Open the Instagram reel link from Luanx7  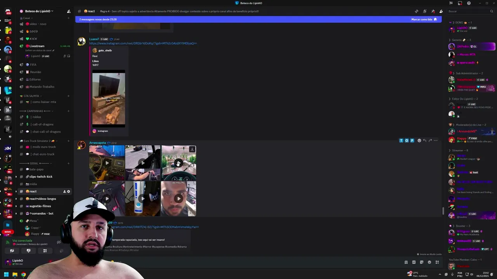[143, 43]
